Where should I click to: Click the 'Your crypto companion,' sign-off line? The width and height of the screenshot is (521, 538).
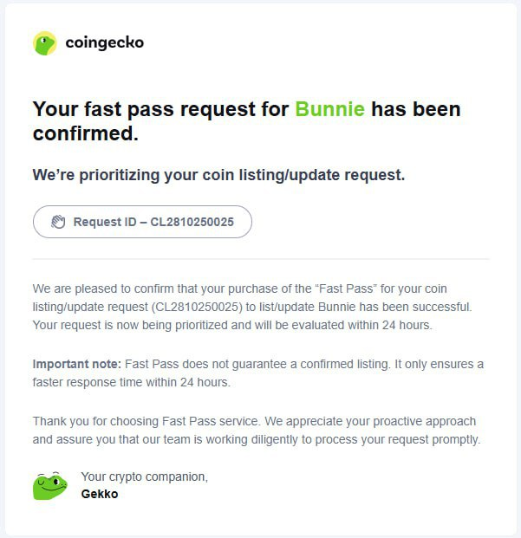pyautogui.click(x=144, y=476)
